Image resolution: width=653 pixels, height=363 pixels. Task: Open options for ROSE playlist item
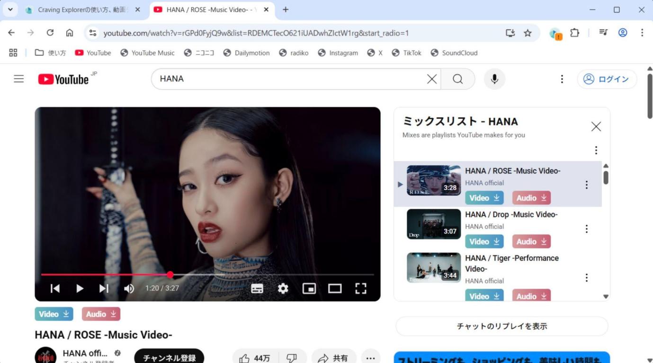point(587,185)
